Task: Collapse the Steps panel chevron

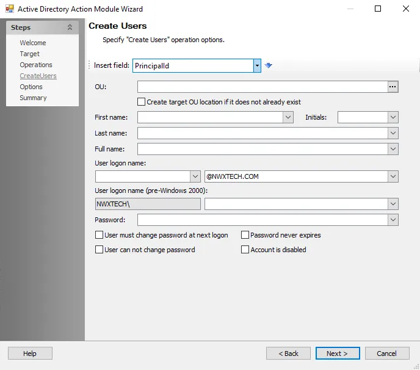Action: tap(70, 27)
